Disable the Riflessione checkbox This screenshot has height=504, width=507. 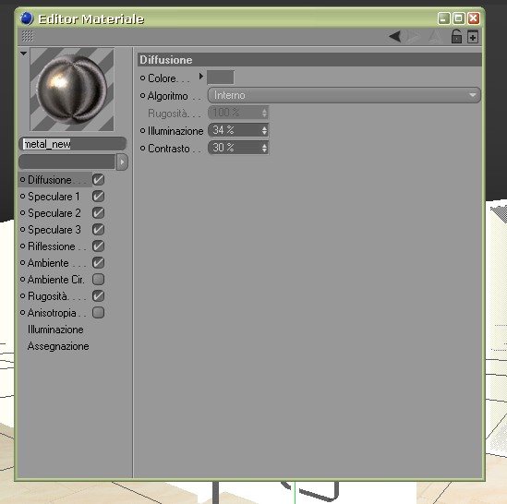click(98, 246)
